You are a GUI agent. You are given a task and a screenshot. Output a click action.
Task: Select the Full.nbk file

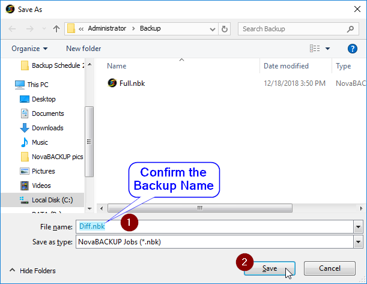[x=132, y=83]
